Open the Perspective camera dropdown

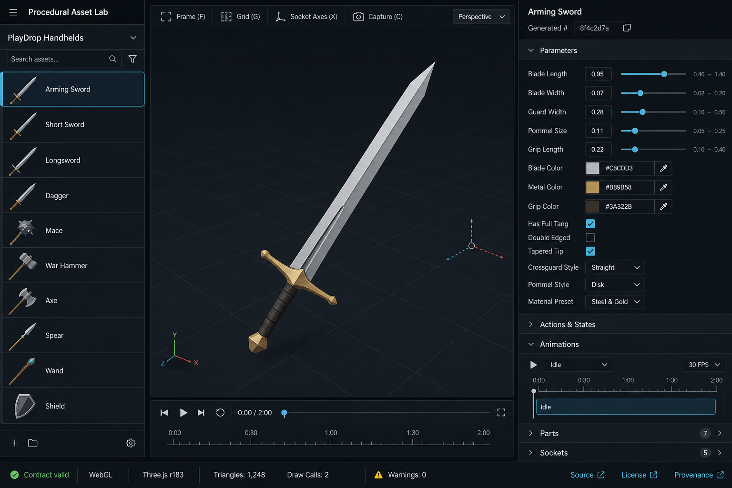(x=481, y=17)
